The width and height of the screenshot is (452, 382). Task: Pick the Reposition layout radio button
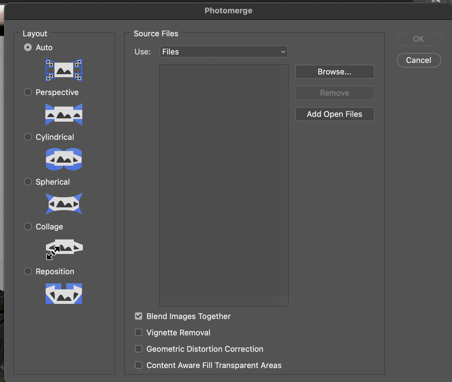(28, 271)
